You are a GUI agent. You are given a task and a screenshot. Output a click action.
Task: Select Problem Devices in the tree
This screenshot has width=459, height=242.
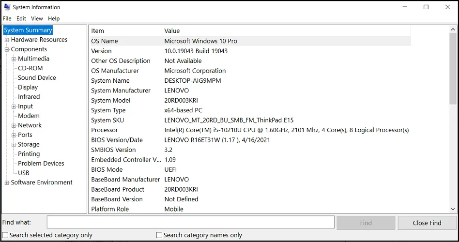click(41, 164)
